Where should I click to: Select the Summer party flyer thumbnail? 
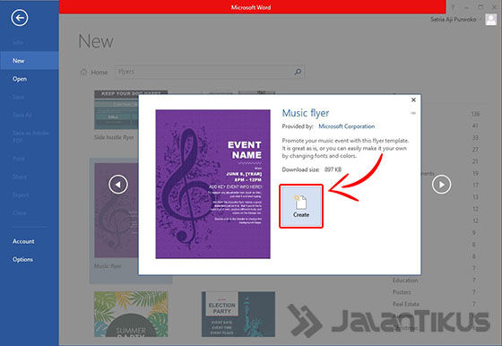click(x=131, y=314)
